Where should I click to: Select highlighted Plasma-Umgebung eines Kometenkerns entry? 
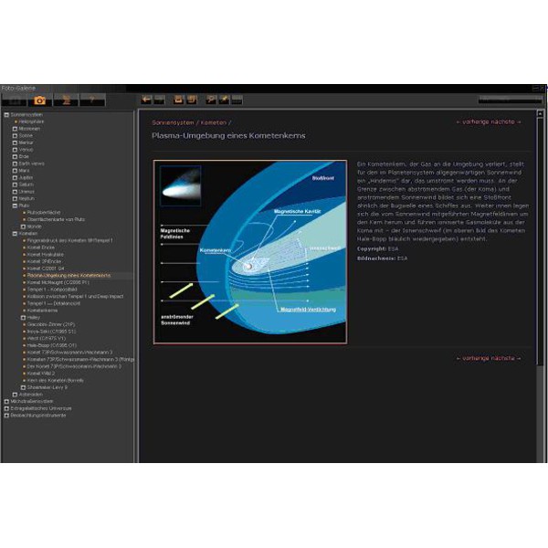pyautogui.click(x=68, y=276)
